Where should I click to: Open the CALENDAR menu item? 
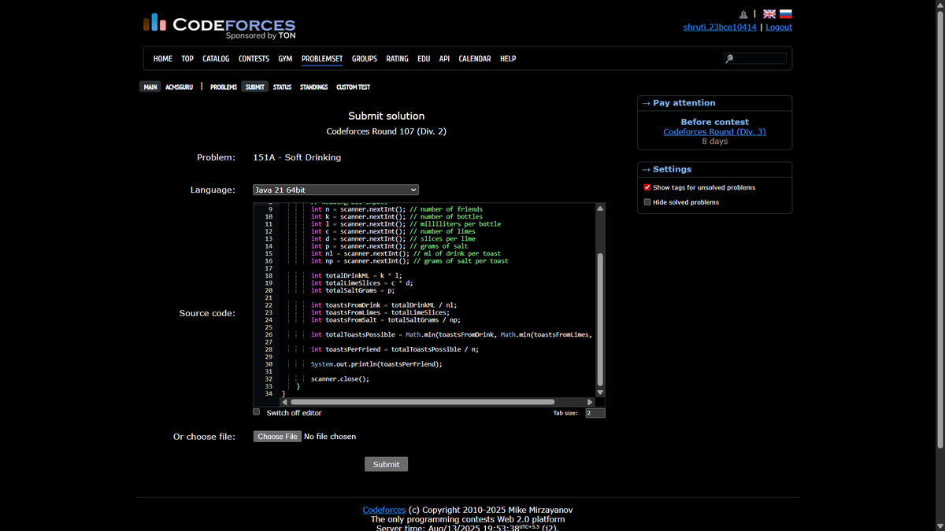[475, 59]
